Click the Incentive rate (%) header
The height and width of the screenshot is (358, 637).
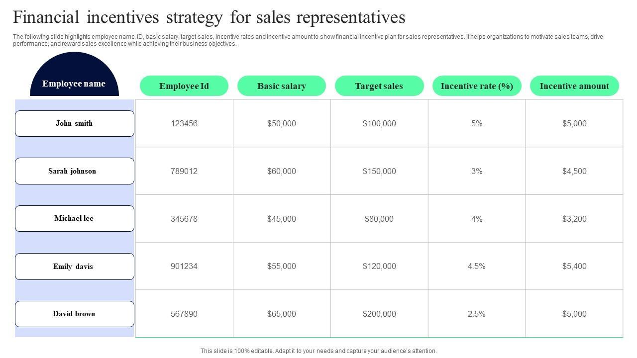tap(477, 86)
